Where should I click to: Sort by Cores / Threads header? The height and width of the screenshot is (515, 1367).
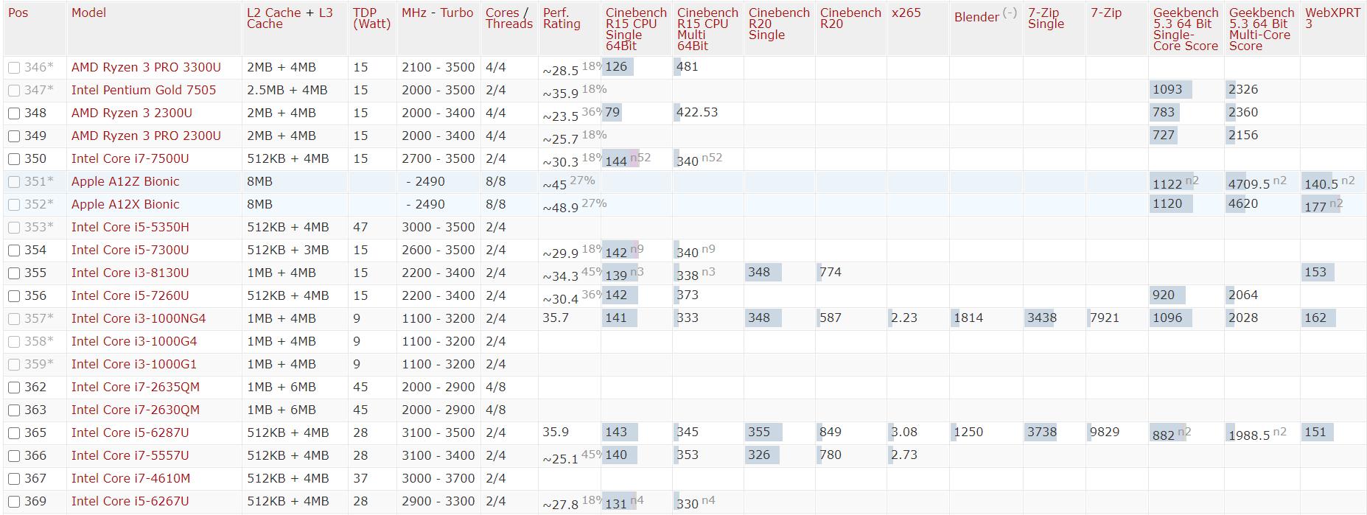pos(509,18)
